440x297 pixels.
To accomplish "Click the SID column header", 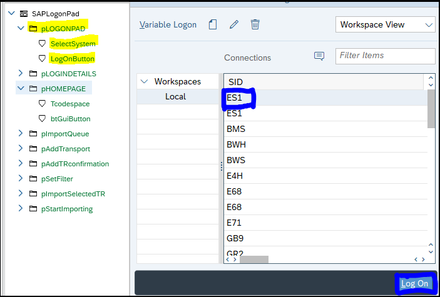I will click(x=323, y=82).
